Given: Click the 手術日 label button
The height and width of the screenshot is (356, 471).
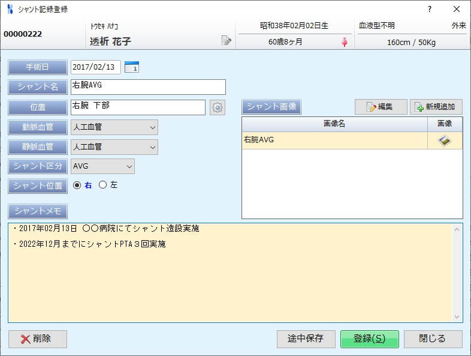Looking at the screenshot, I should pos(38,67).
